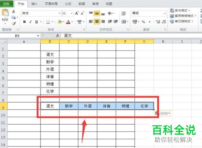The image size is (202, 148).
Task: Click Decrease Decimal icon
Action: click(164, 22)
